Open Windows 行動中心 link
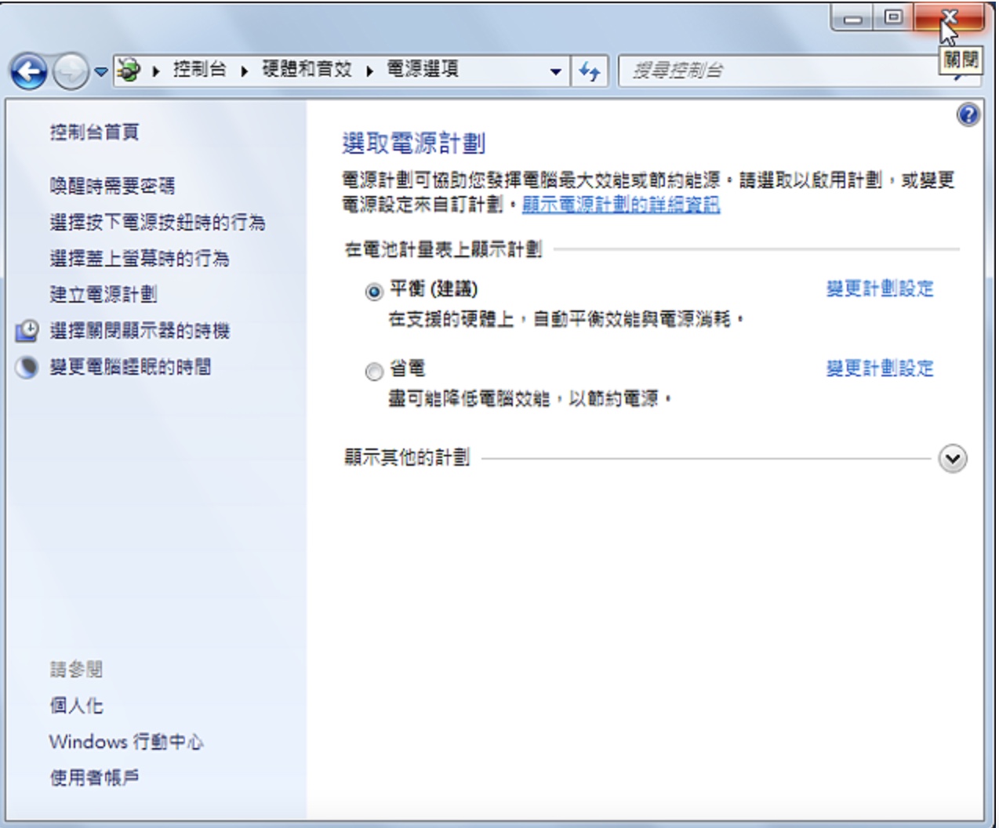The image size is (999, 828). coord(126,741)
